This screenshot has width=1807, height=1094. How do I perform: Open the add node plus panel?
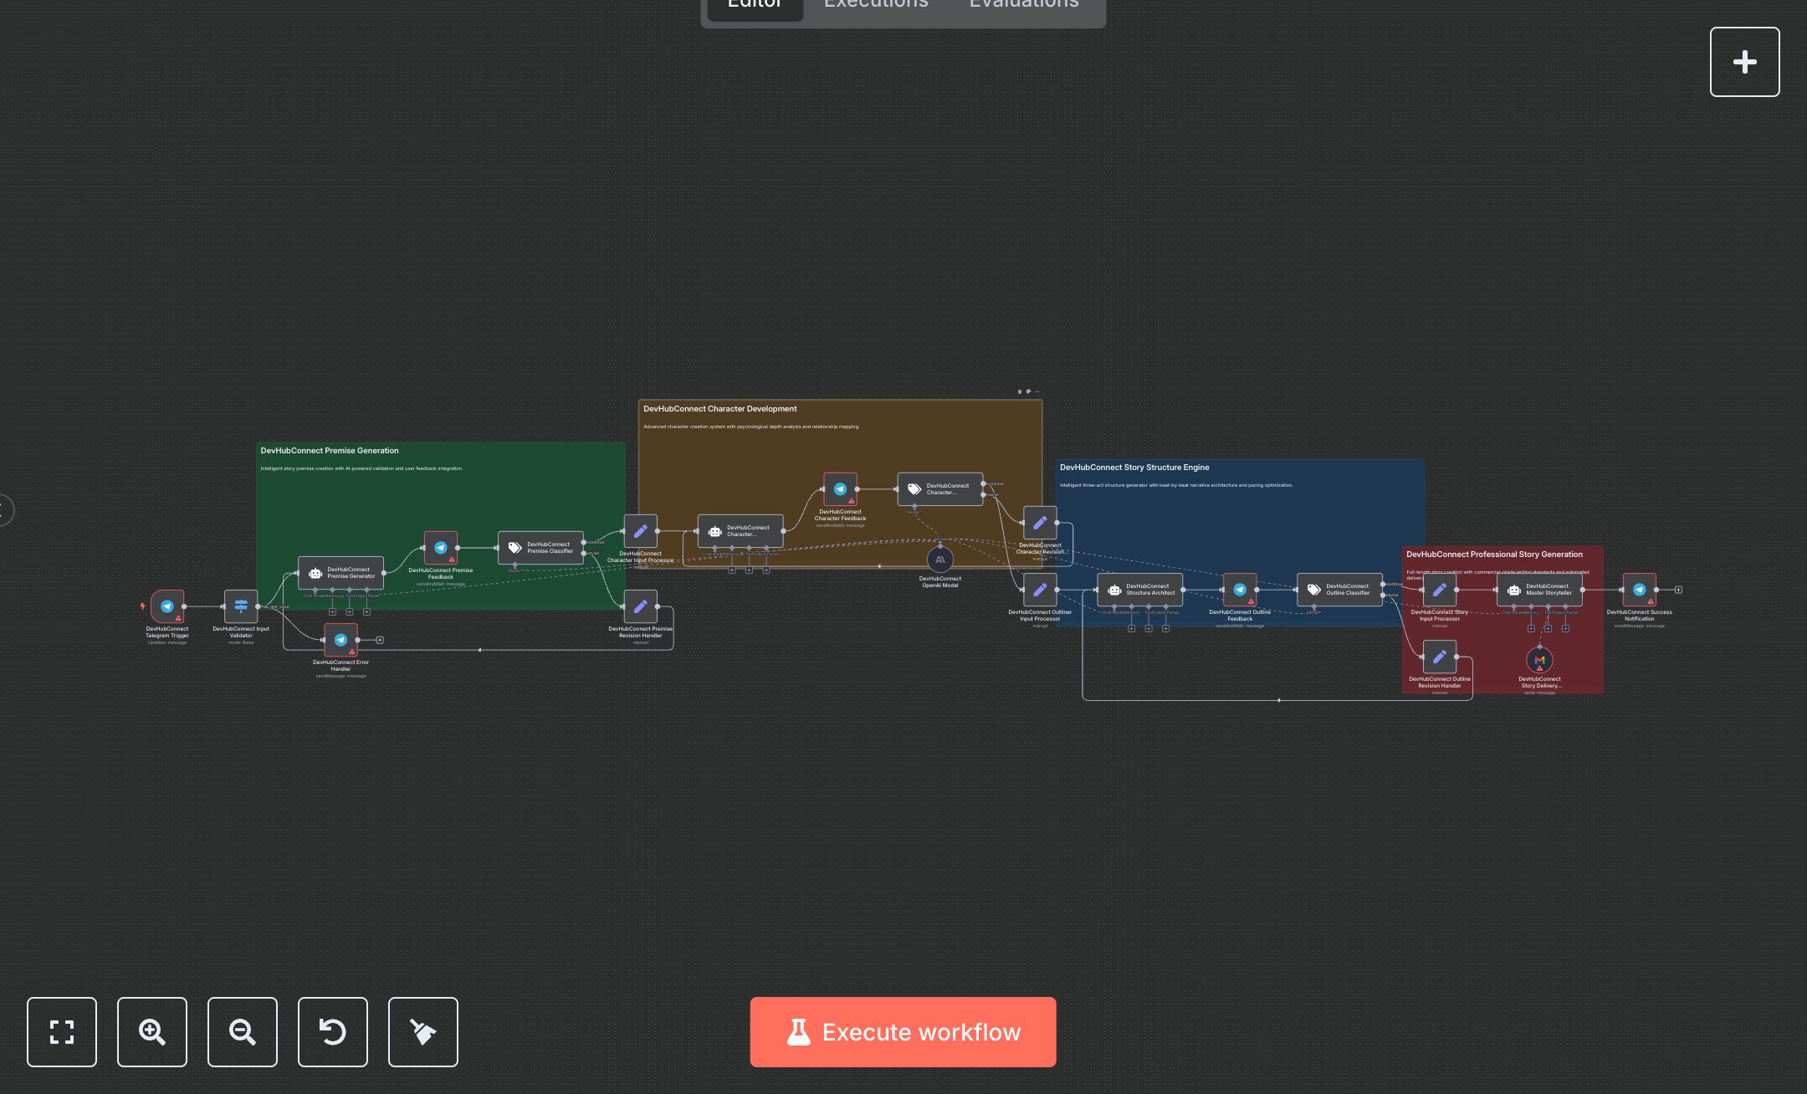point(1744,62)
